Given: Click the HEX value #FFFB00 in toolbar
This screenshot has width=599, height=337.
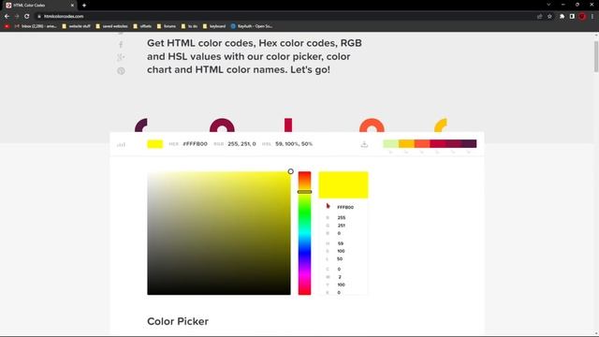Looking at the screenshot, I should pos(196,144).
